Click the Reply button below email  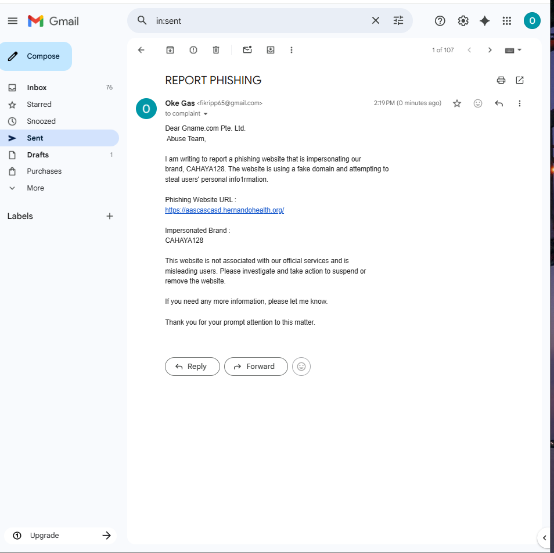192,367
